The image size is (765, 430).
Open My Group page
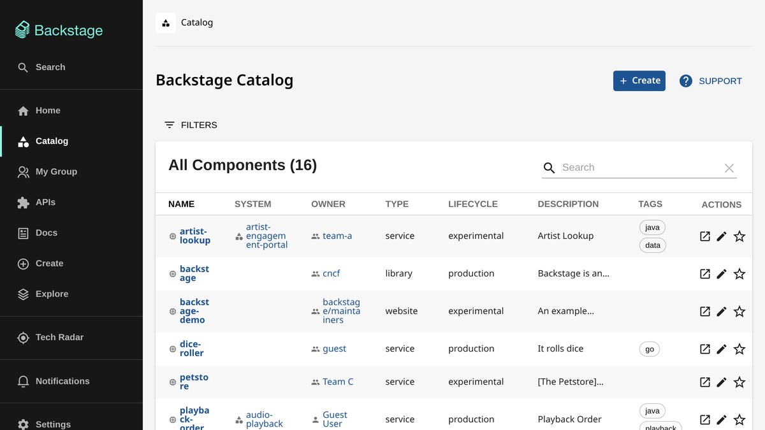pyautogui.click(x=71, y=171)
